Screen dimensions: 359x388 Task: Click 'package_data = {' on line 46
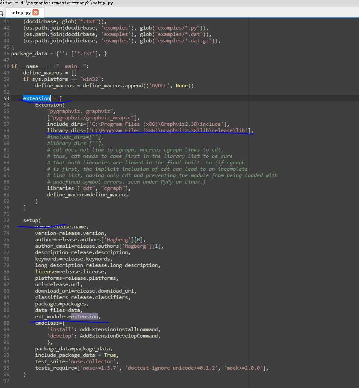pyautogui.click(x=35, y=53)
